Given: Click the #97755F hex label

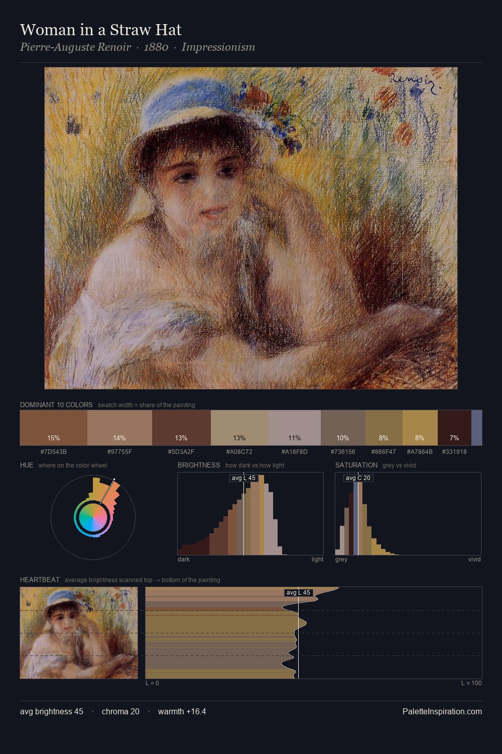Looking at the screenshot, I should tap(119, 452).
